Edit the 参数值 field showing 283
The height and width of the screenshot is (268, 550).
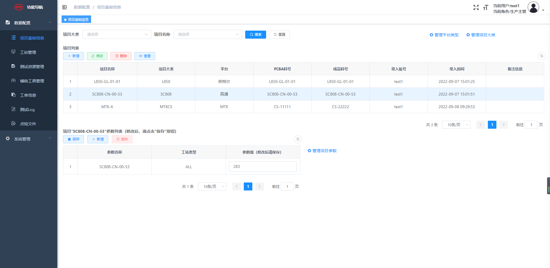(x=263, y=166)
